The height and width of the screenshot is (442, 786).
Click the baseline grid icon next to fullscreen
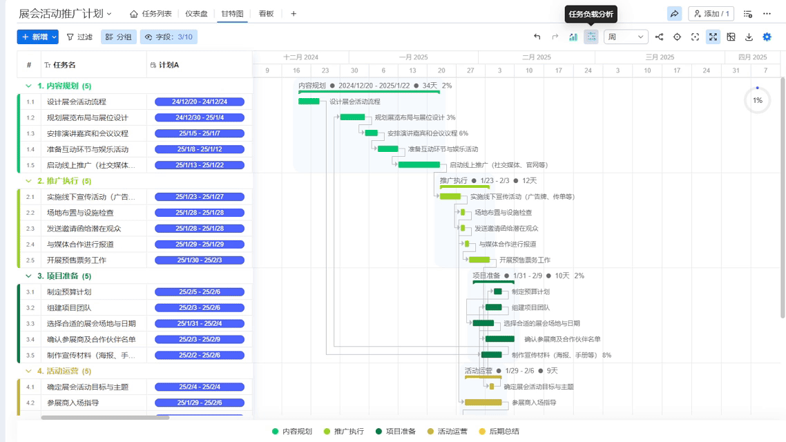731,37
